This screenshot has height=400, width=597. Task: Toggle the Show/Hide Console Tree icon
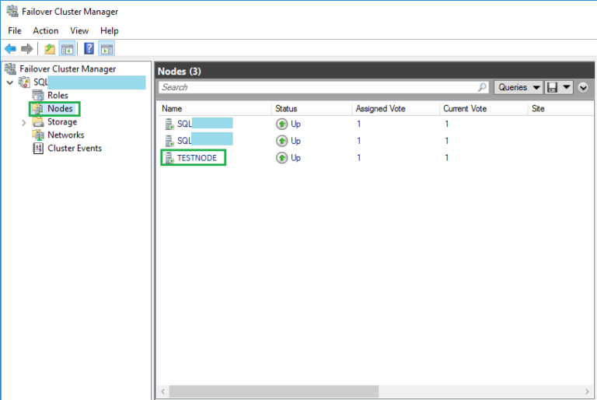[67, 49]
